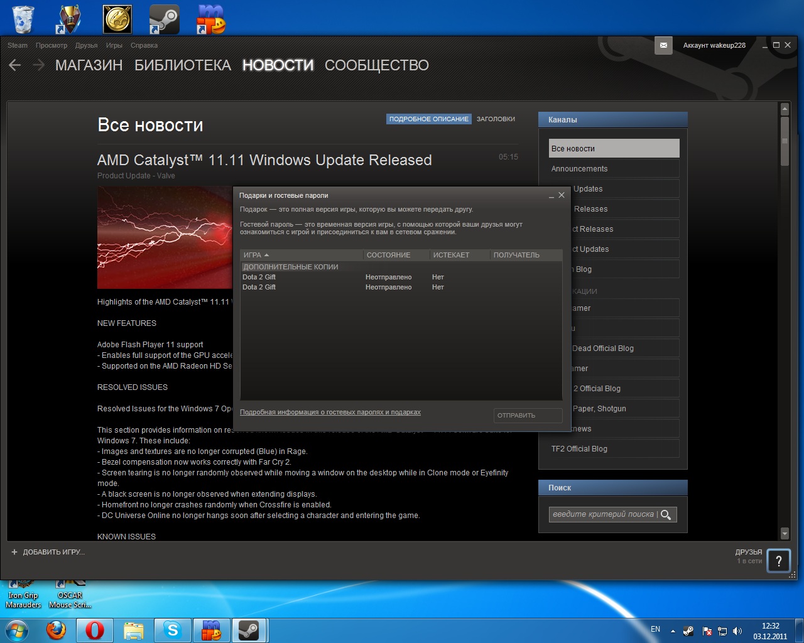Sort gifts by СОСТОЯНИЕ column header
The height and width of the screenshot is (643, 804).
[x=396, y=255]
